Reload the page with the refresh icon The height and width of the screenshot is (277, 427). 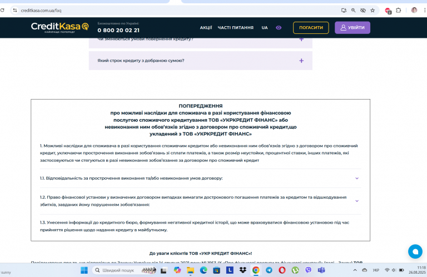pyautogui.click(x=2, y=11)
